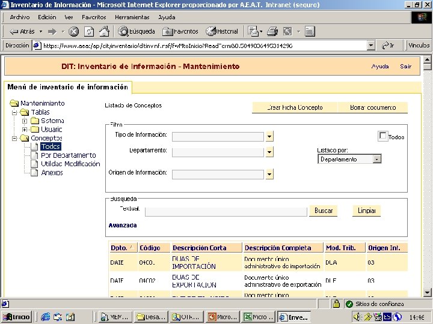
Task: Click the Ir go button
Action: 388,46
